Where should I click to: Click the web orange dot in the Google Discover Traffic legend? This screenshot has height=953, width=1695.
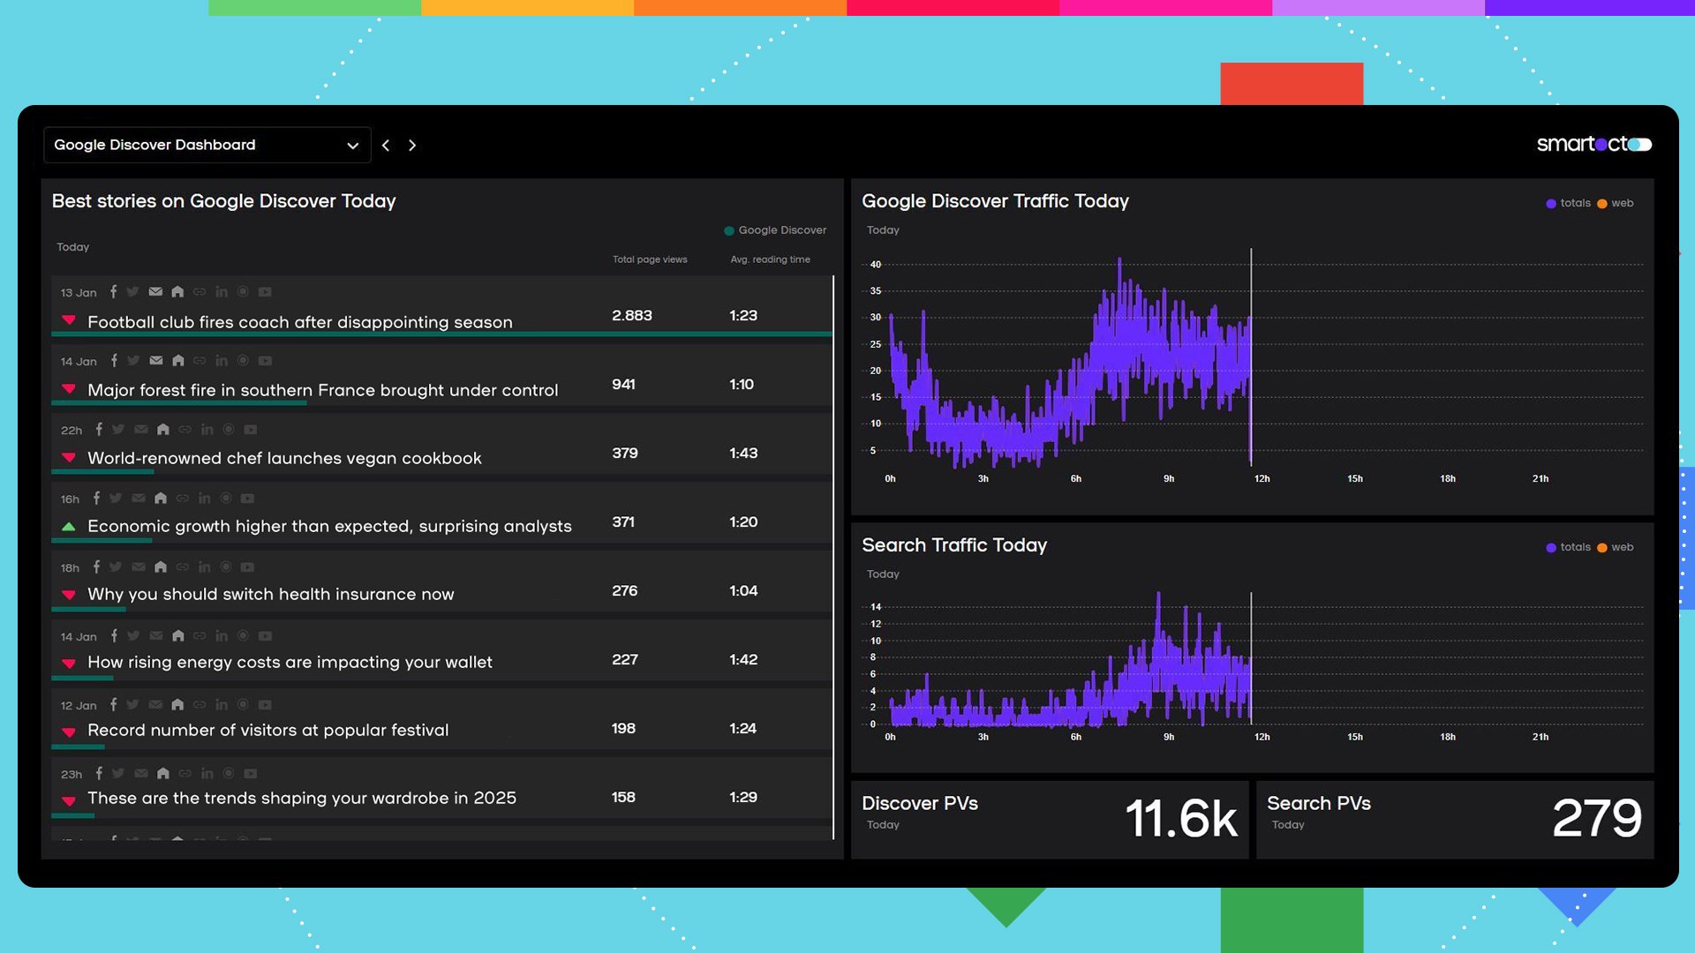point(1601,204)
